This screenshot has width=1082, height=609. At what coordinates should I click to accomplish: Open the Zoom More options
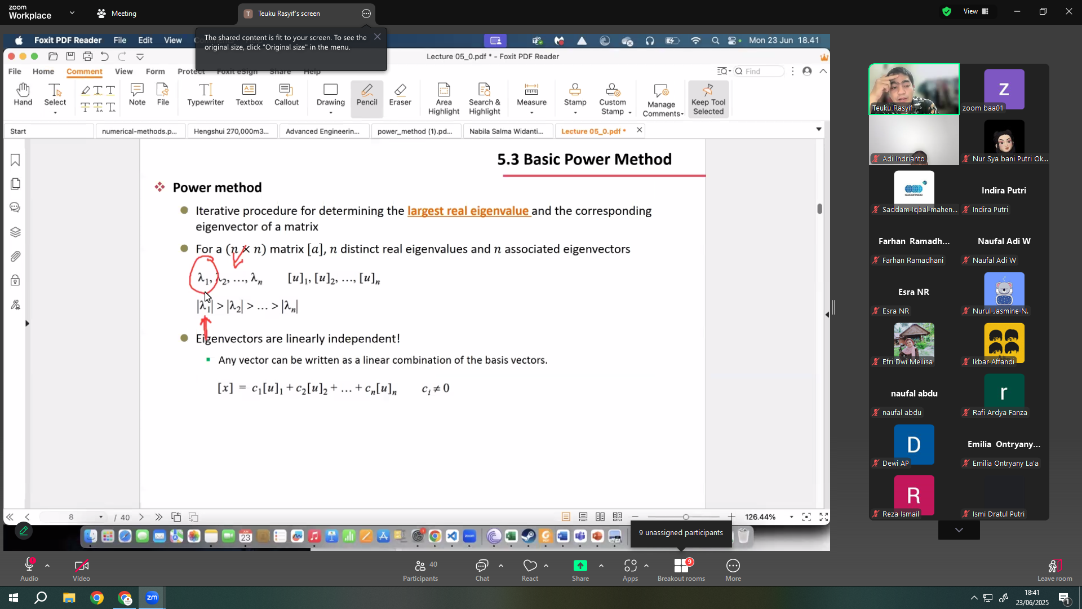tap(733, 570)
